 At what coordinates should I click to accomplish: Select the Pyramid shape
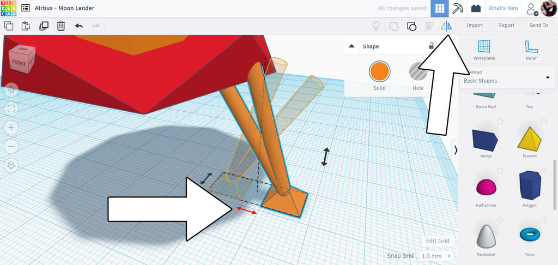pos(530,138)
